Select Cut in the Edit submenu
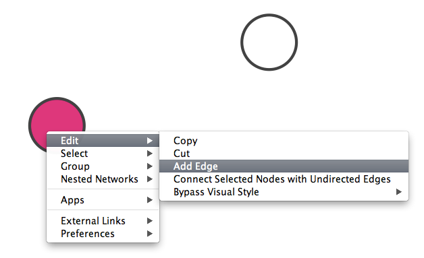 pos(284,154)
